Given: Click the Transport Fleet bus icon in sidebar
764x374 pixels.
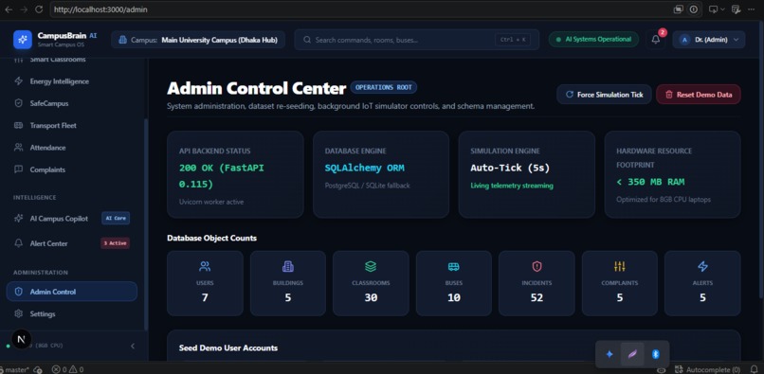Looking at the screenshot, I should click(x=19, y=126).
